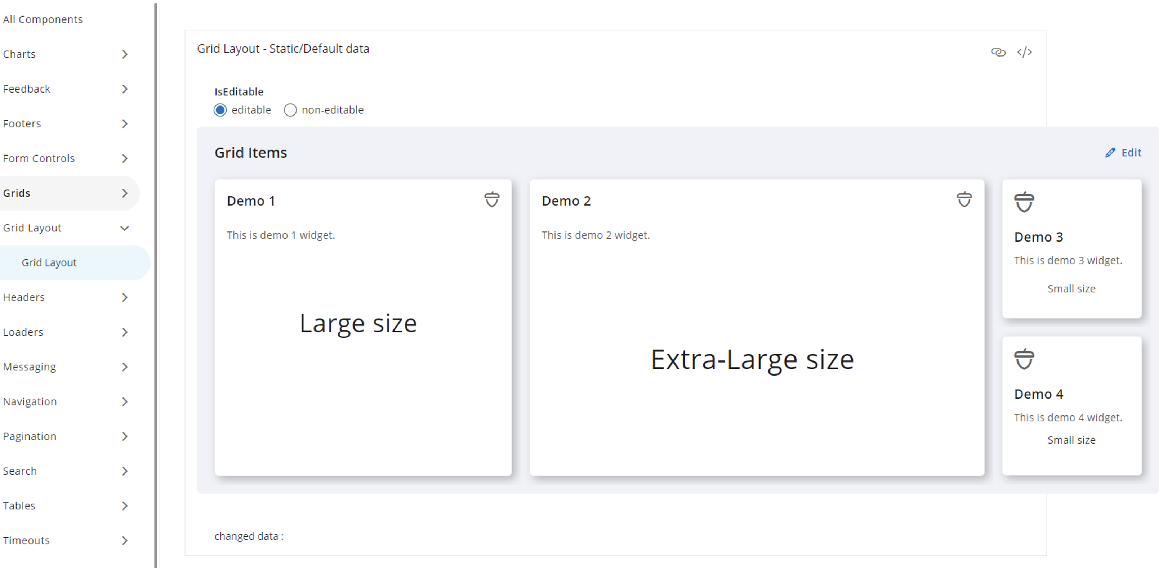Select the editable radio button

click(220, 110)
